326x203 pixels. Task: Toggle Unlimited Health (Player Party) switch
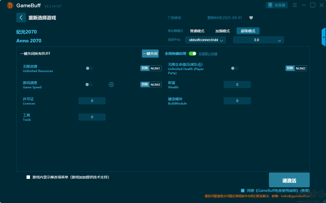pyautogui.click(x=234, y=68)
